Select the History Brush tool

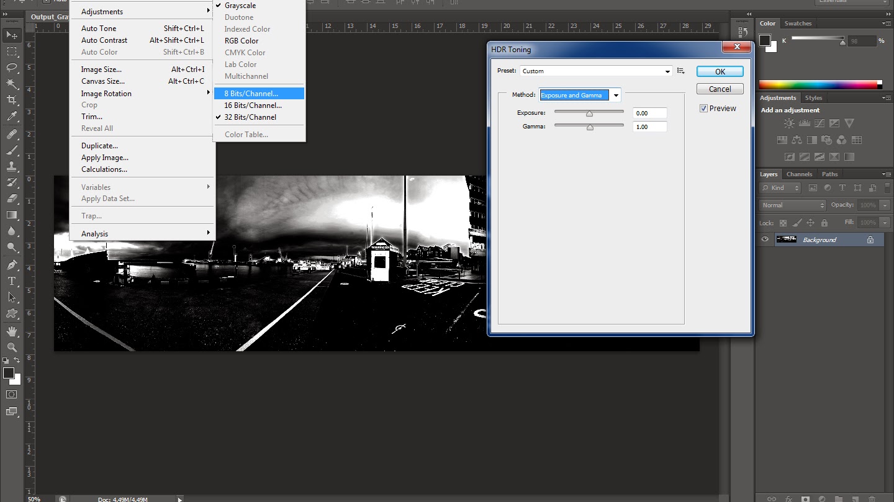click(12, 182)
